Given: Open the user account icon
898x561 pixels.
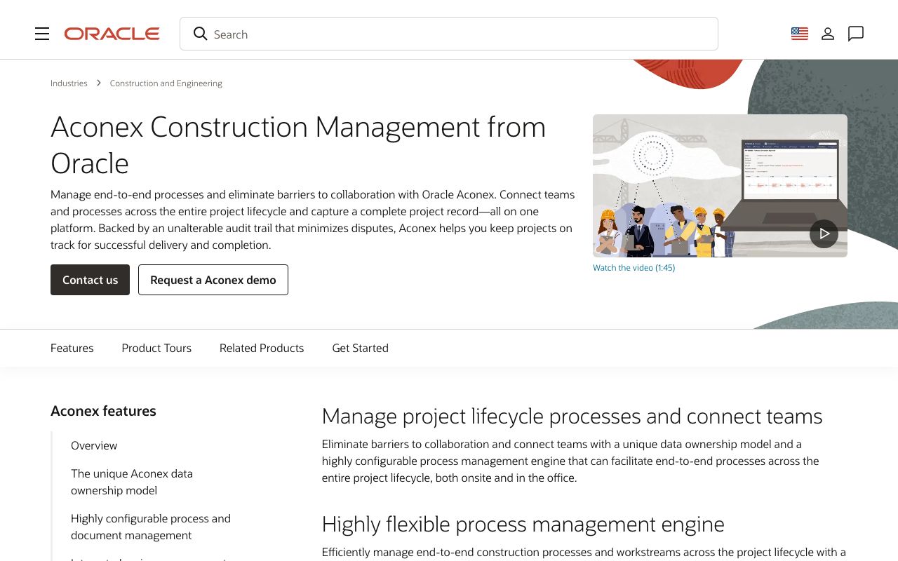Looking at the screenshot, I should 828,34.
